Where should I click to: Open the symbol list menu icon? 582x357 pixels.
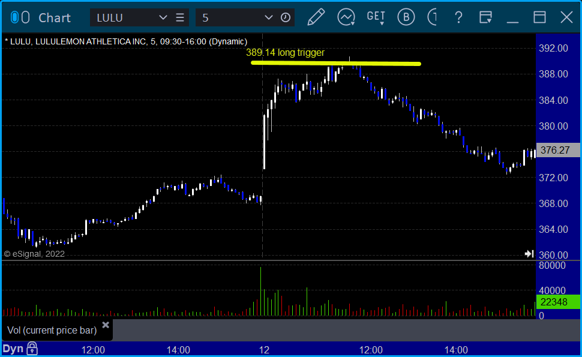point(180,17)
